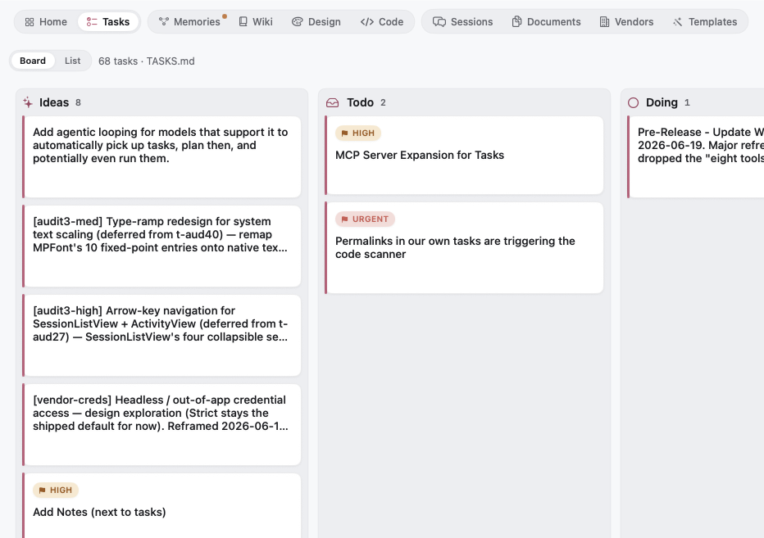The width and height of the screenshot is (764, 538).
Task: Click the Ideas sparkle icon
Action: click(28, 102)
